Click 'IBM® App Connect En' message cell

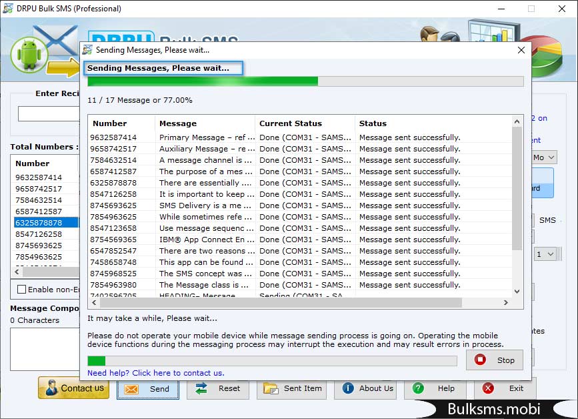click(207, 240)
